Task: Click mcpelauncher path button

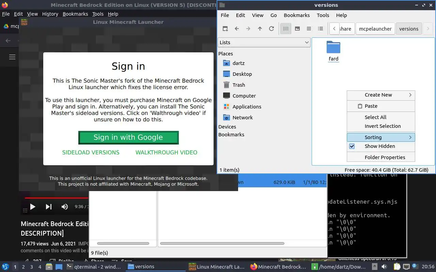Action: pos(375,29)
